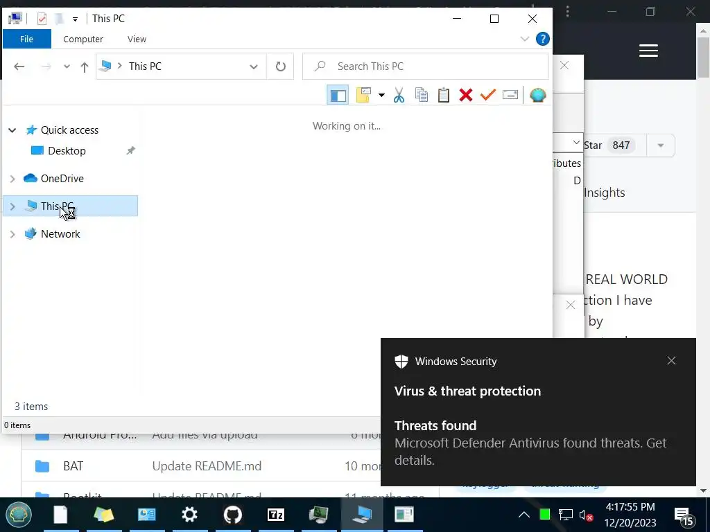Click the red X Delete icon
Image resolution: width=710 pixels, height=532 pixels.
[x=466, y=95]
